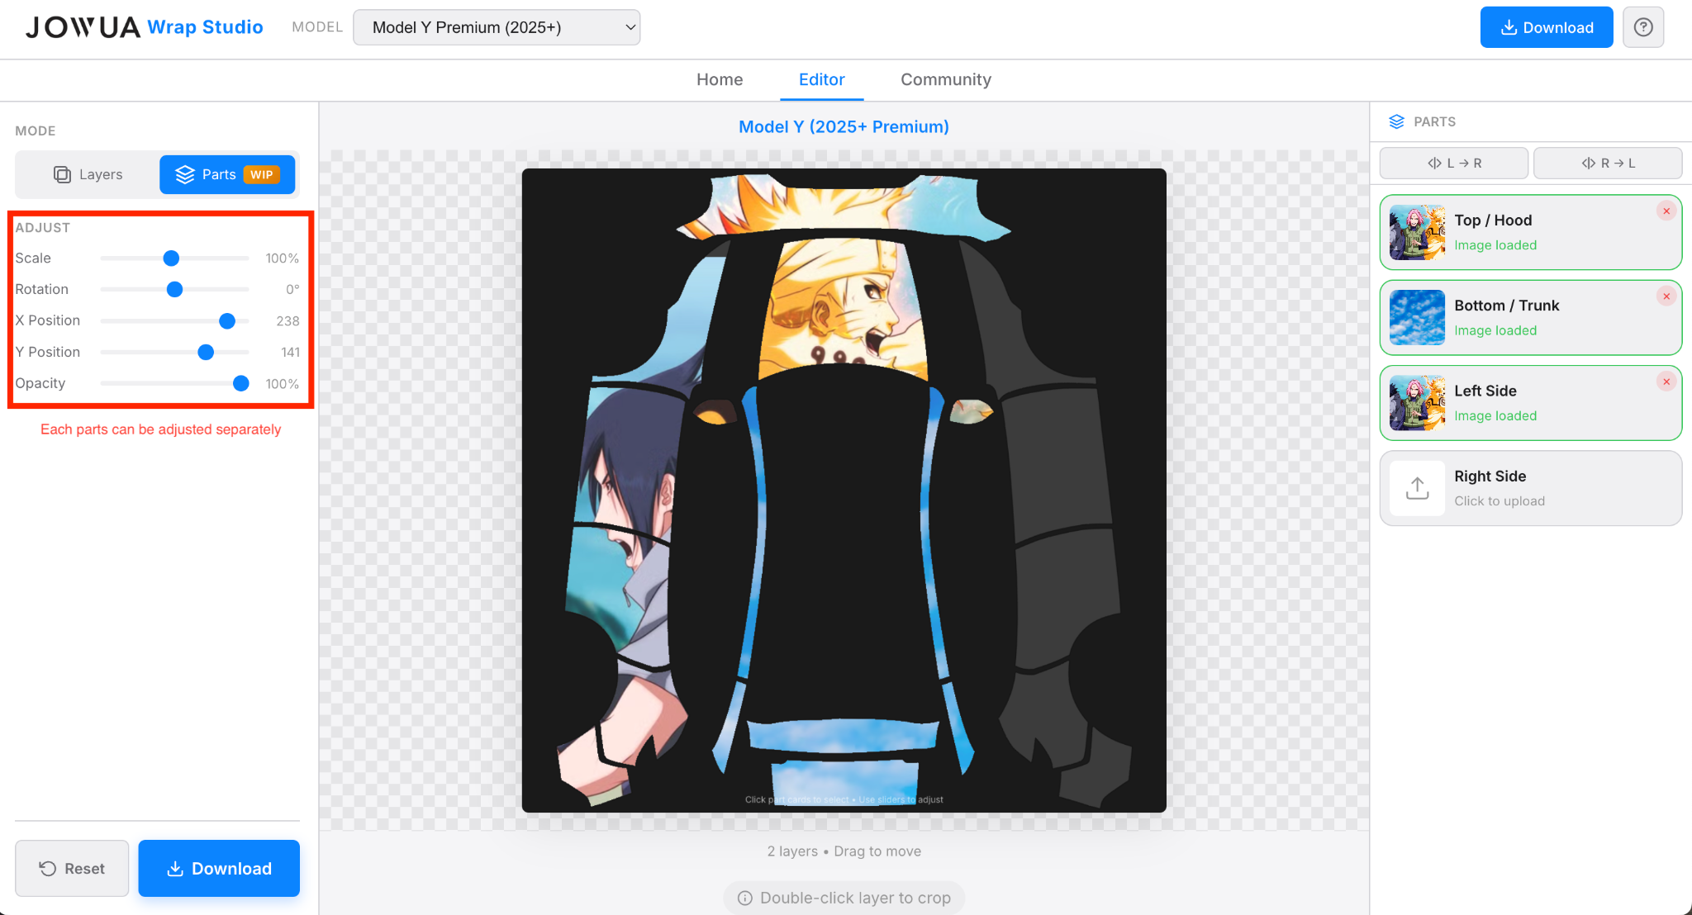Remove the Bottom / Trunk part image
Image resolution: width=1692 pixels, height=915 pixels.
(x=1666, y=296)
